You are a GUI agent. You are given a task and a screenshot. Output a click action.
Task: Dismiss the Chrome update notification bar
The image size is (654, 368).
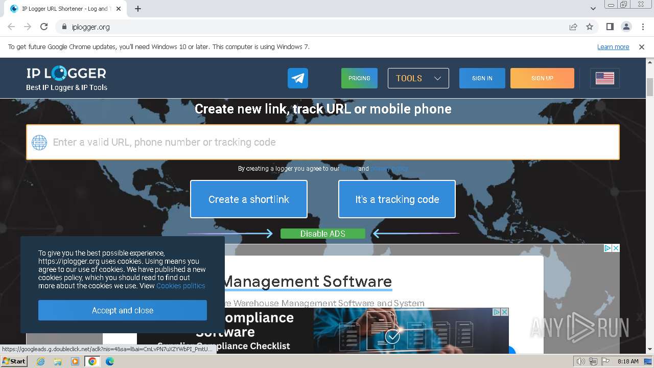coord(642,47)
